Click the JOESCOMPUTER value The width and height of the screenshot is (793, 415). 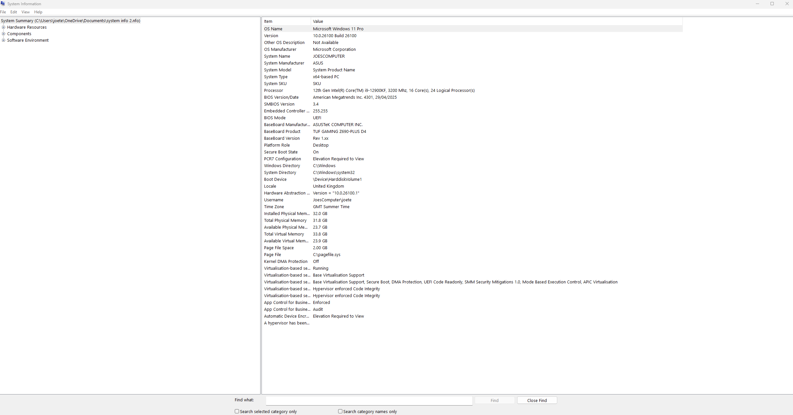point(329,56)
